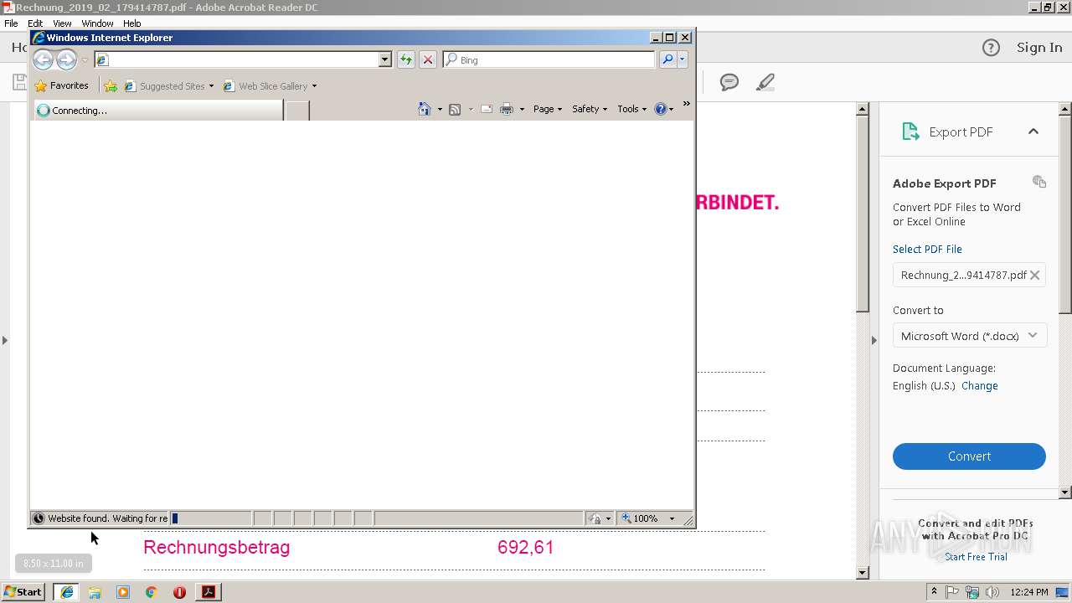Click the Bing search magnifier button
The width and height of the screenshot is (1072, 603).
point(667,59)
